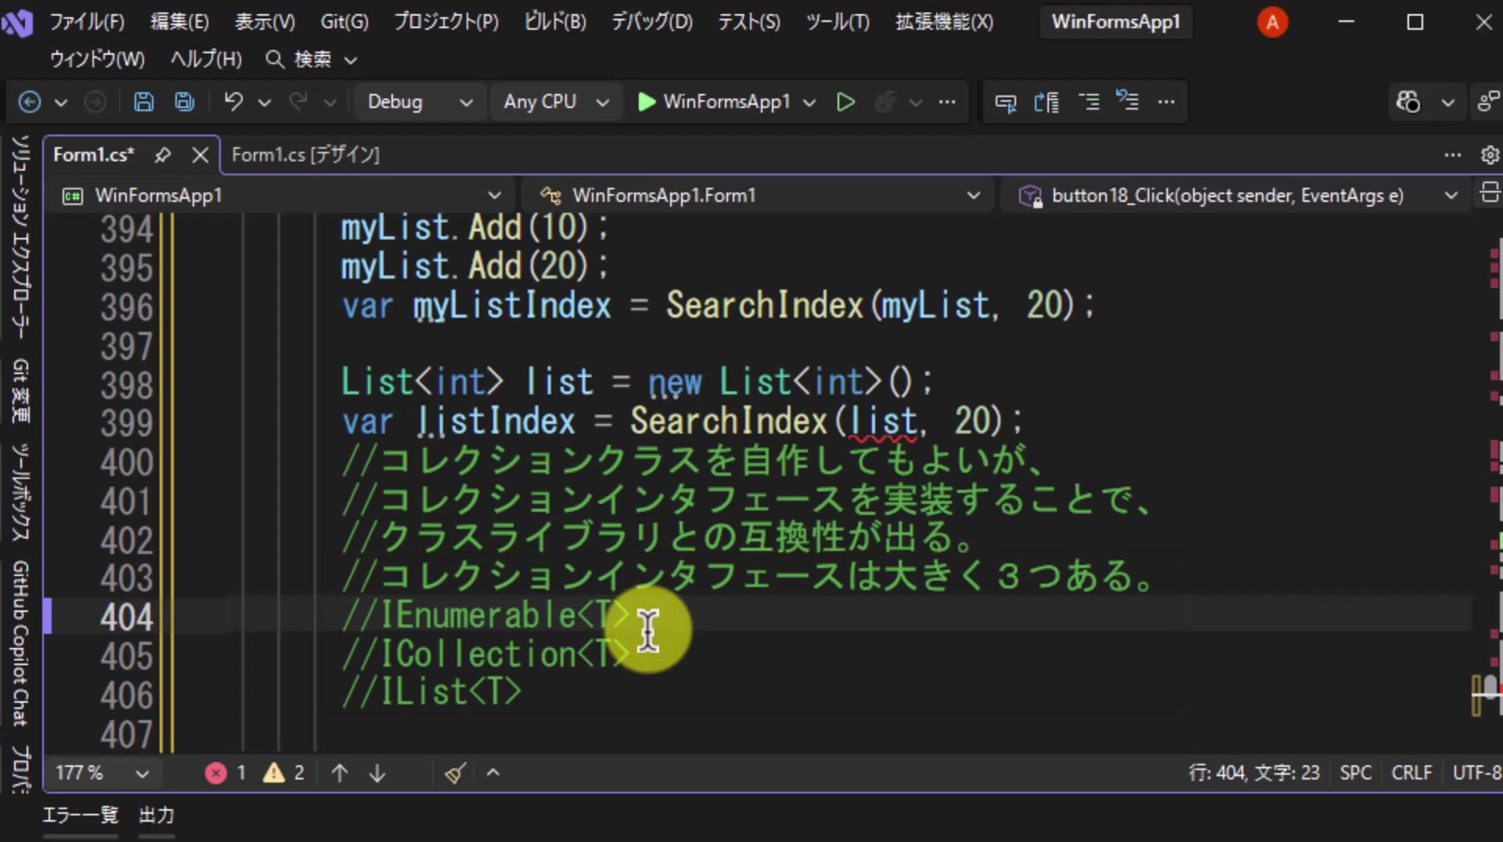Open the Any CPU platform dropdown
Image resolution: width=1503 pixels, height=842 pixels.
pyautogui.click(x=556, y=102)
